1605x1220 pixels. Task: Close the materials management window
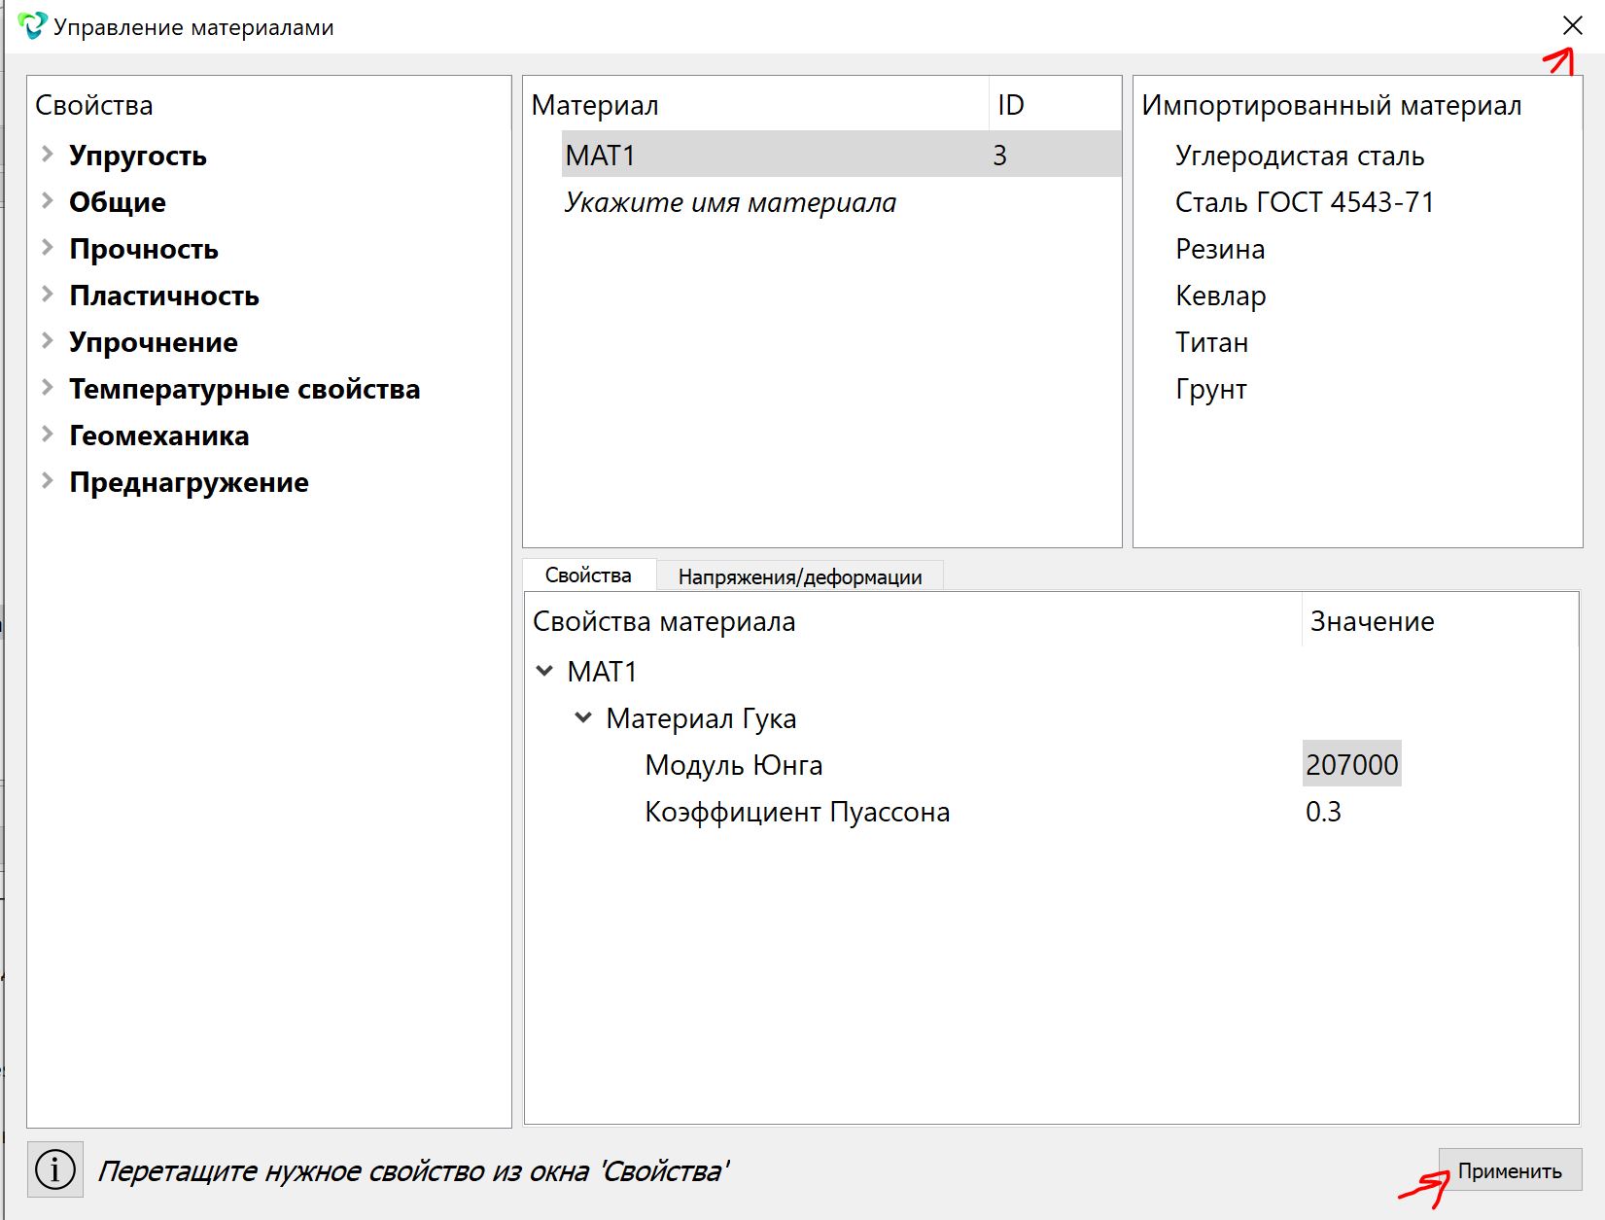click(x=1572, y=26)
